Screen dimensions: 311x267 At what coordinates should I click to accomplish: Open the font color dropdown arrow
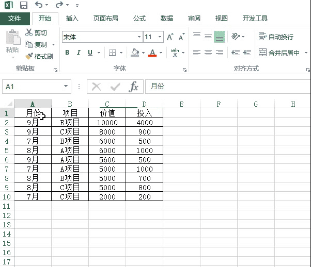[161, 53]
